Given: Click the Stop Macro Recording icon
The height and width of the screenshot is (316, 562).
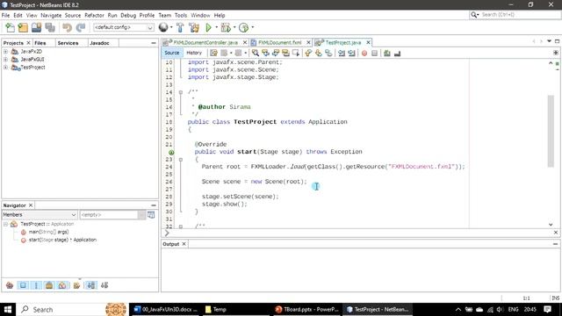Looking at the screenshot, I should pyautogui.click(x=374, y=53).
